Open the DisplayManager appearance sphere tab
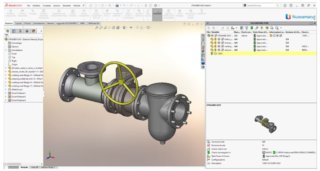Screen dimensions: 320x171 tap(33, 31)
